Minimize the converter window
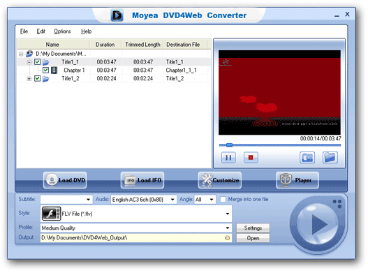 pos(337,16)
